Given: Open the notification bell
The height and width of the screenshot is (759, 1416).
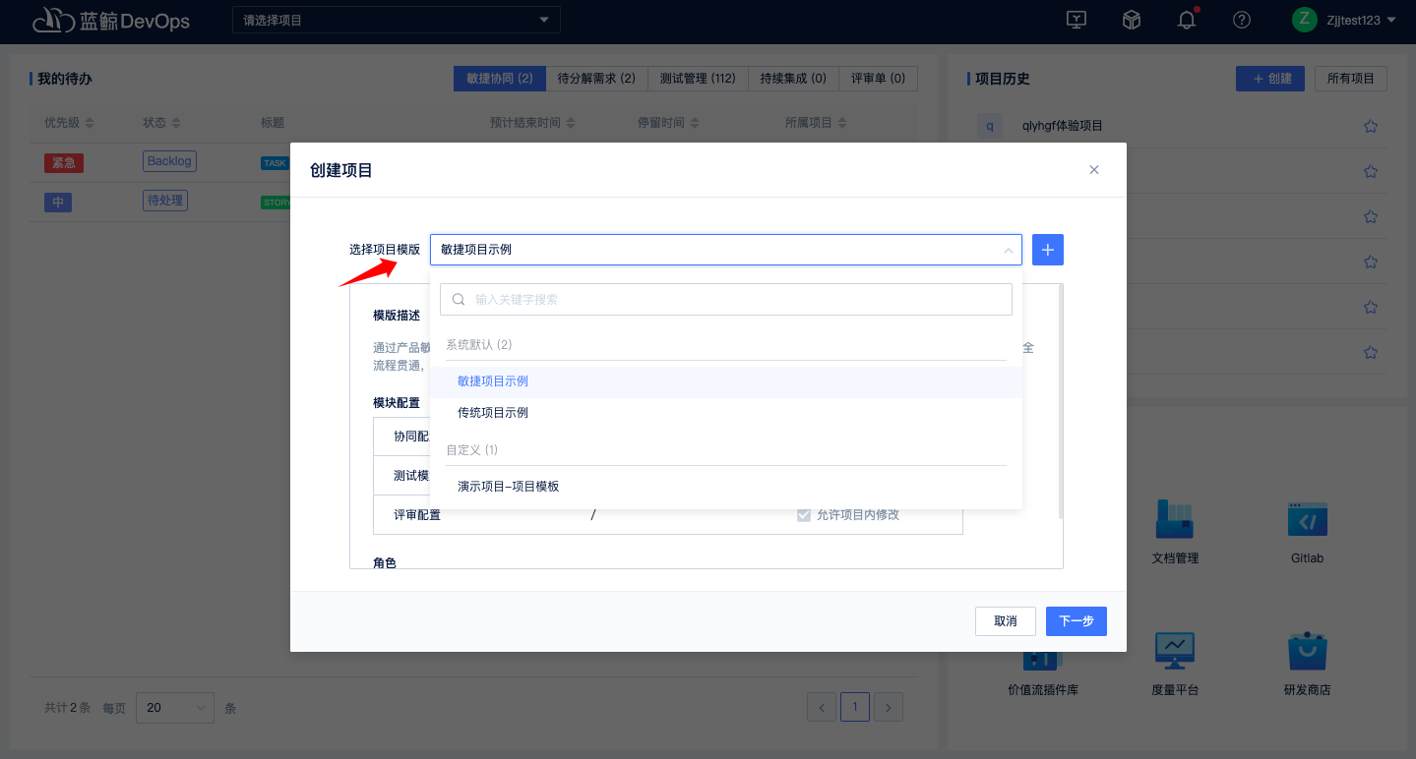Looking at the screenshot, I should tap(1187, 20).
